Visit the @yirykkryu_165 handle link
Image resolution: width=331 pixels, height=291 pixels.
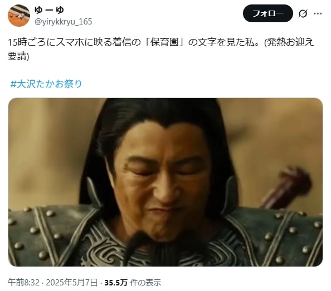click(63, 22)
